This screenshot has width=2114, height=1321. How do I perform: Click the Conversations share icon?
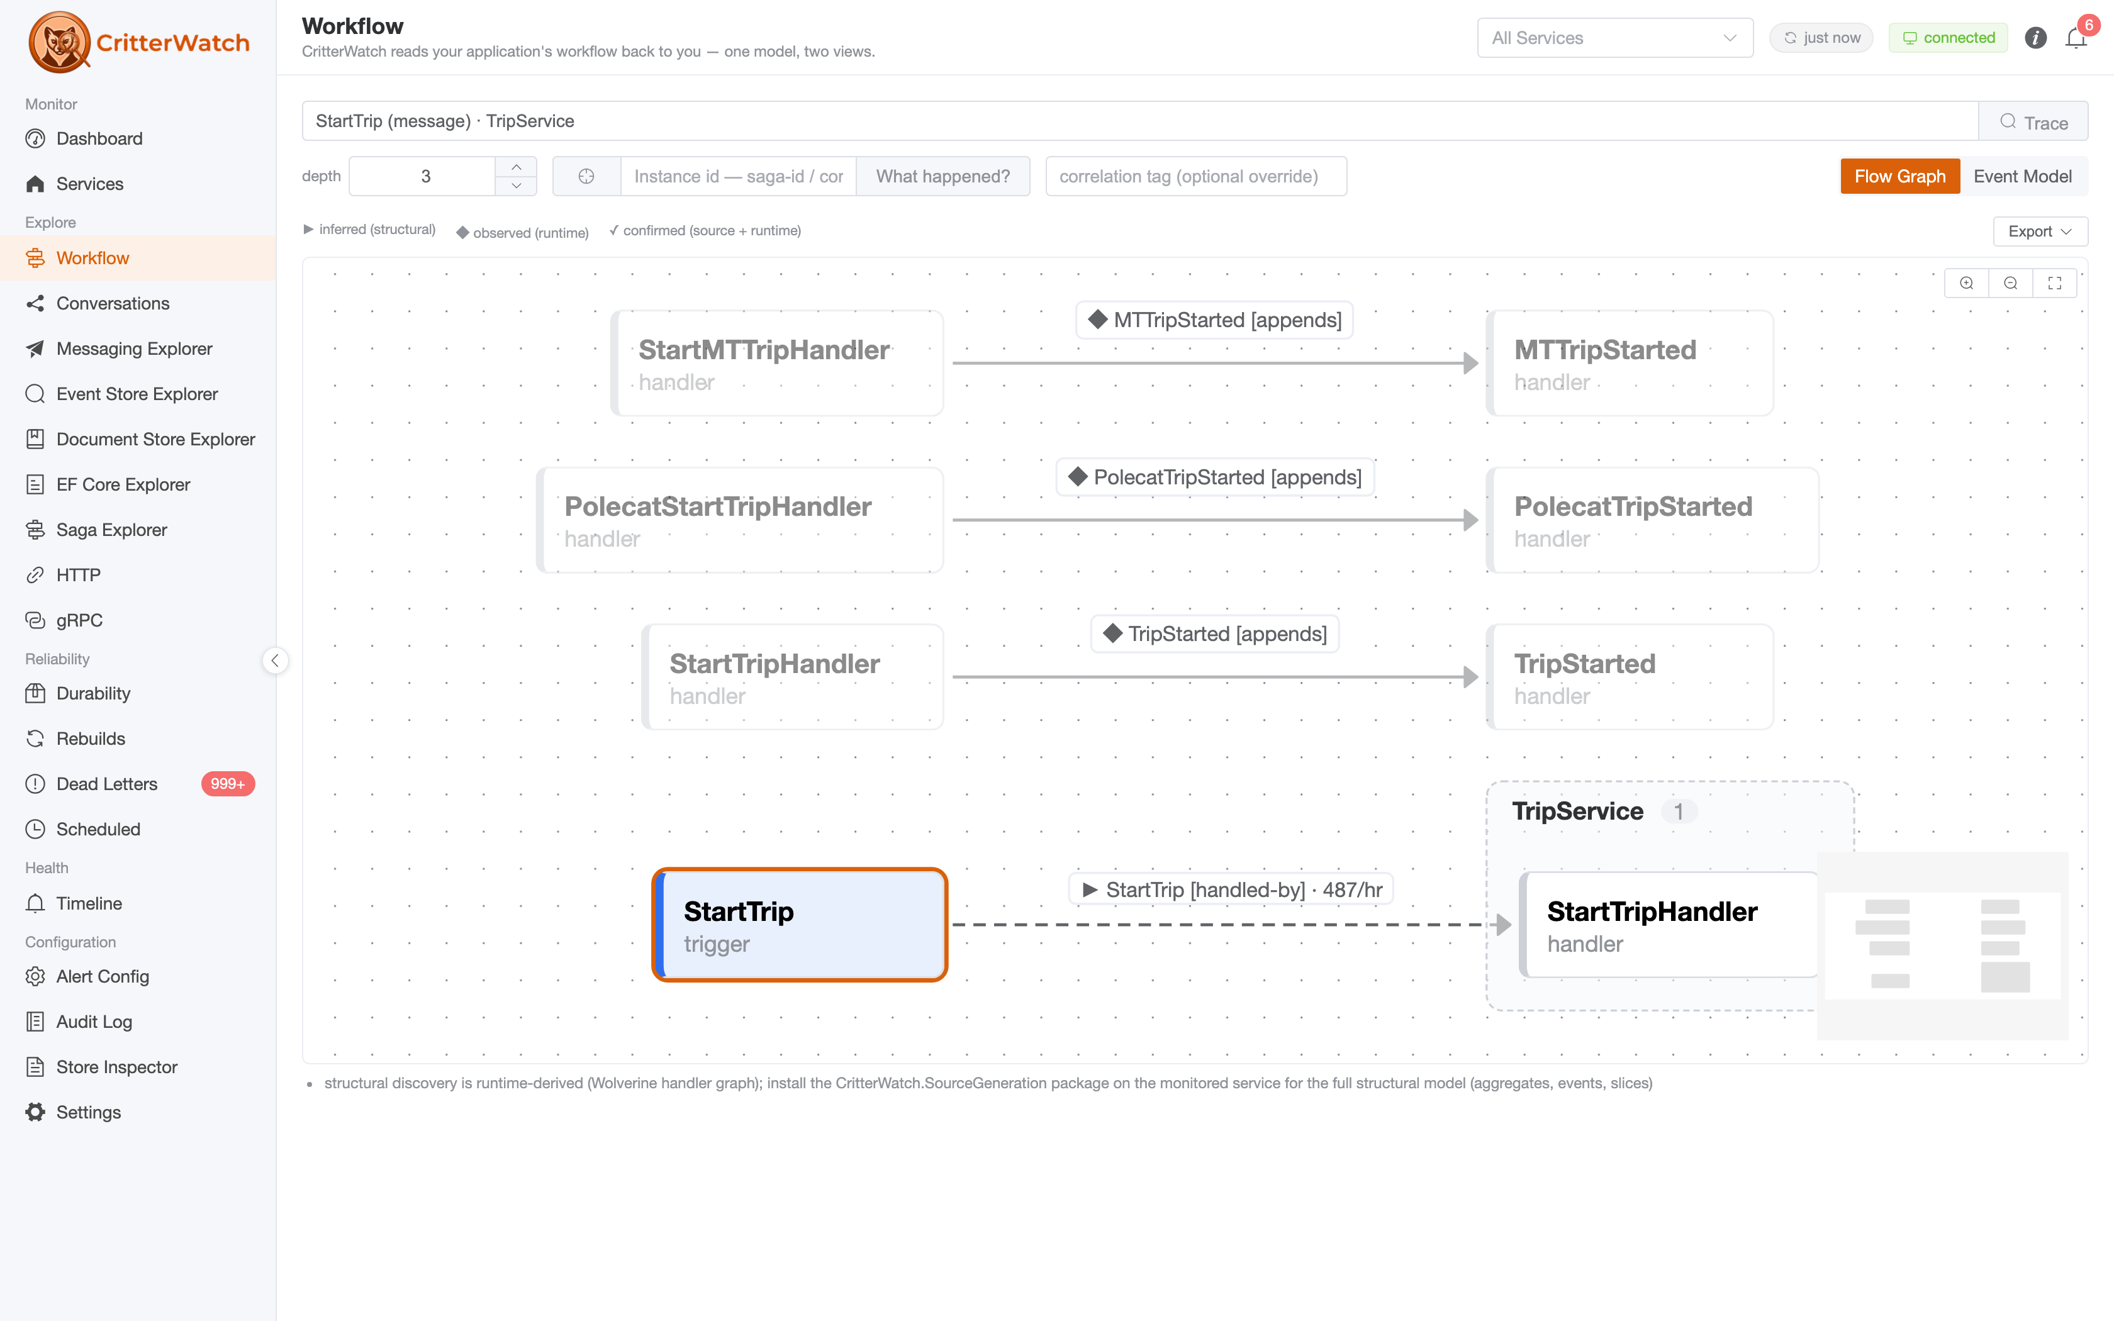coord(35,303)
